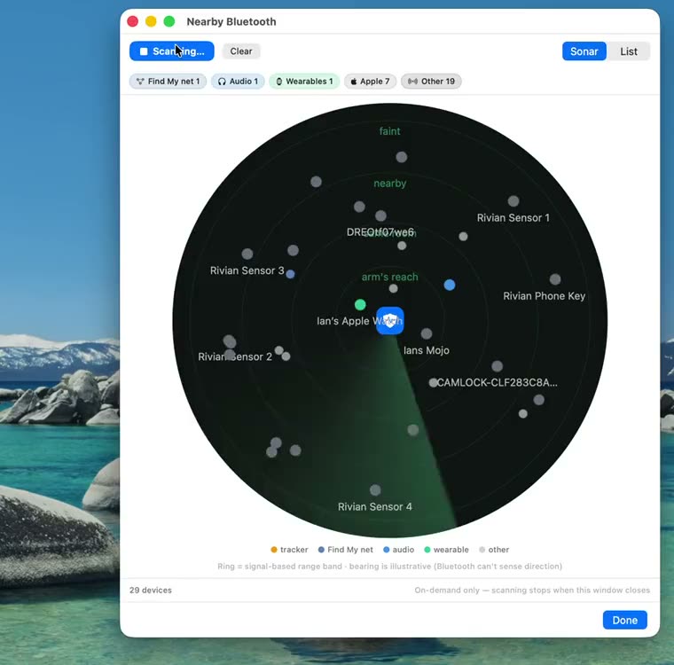
Task: Click the tracker legend entry
Action: click(x=289, y=550)
